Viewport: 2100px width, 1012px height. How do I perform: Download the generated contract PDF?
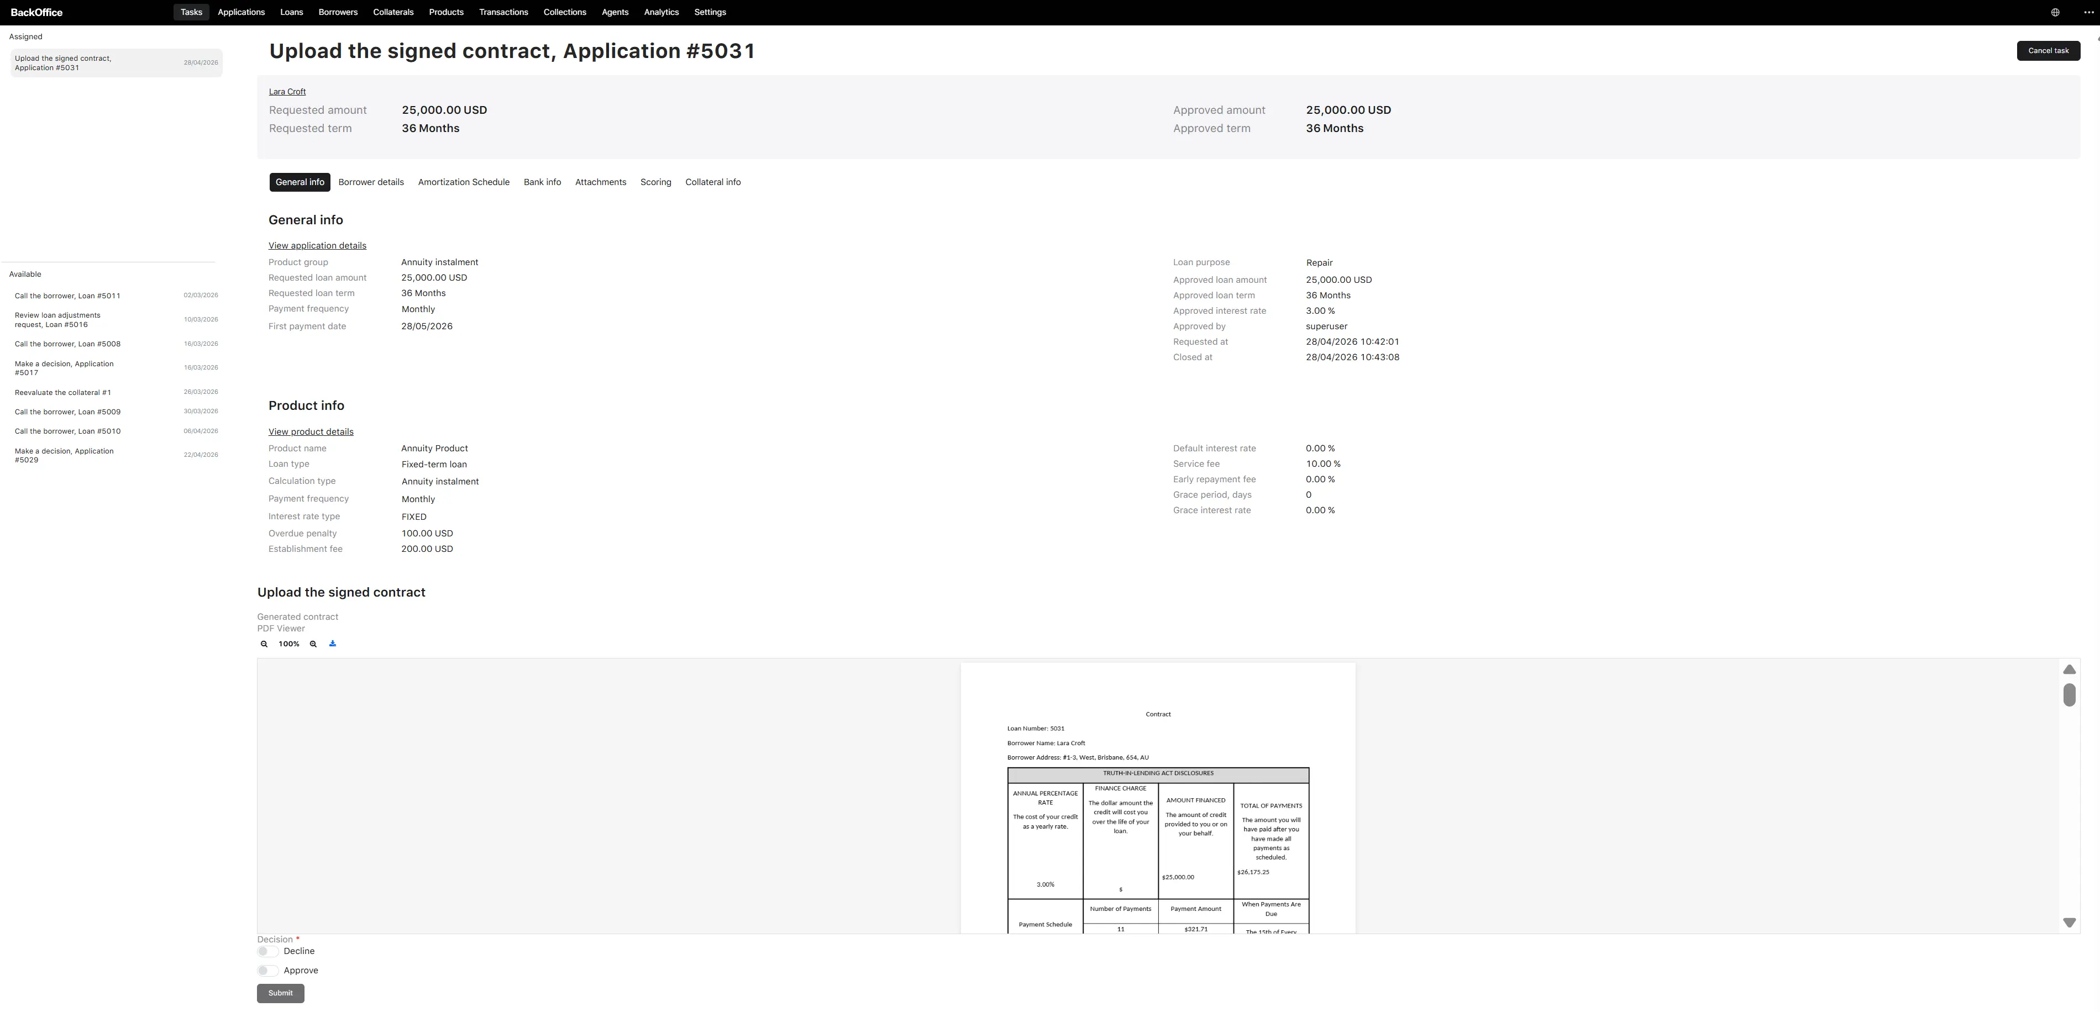pyautogui.click(x=333, y=644)
